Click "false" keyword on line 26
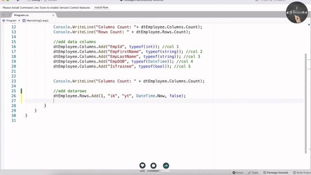This screenshot has height=175, width=311. [x=175, y=96]
